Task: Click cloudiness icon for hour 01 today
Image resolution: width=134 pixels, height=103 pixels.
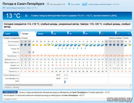Action: tap(21, 45)
